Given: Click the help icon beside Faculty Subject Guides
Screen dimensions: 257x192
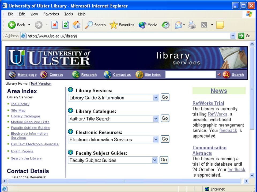Looking at the screenshot, I should tap(70, 152).
